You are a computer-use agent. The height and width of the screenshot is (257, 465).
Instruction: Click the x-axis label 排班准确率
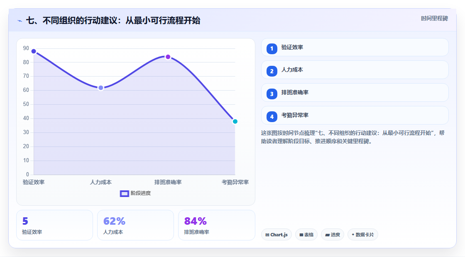168,182
